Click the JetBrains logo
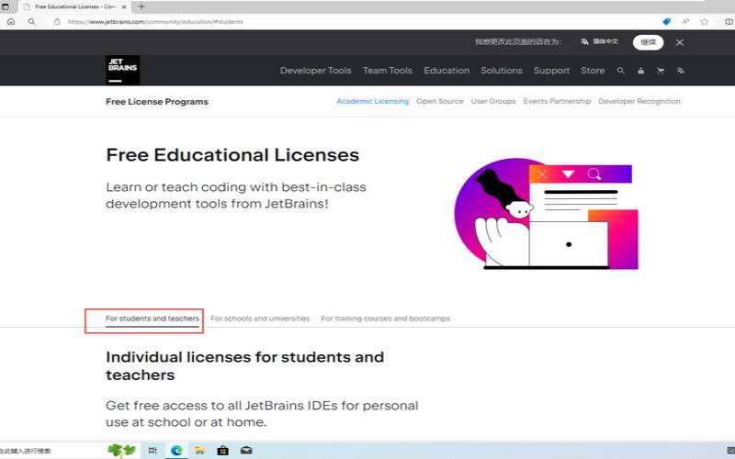 (123, 71)
